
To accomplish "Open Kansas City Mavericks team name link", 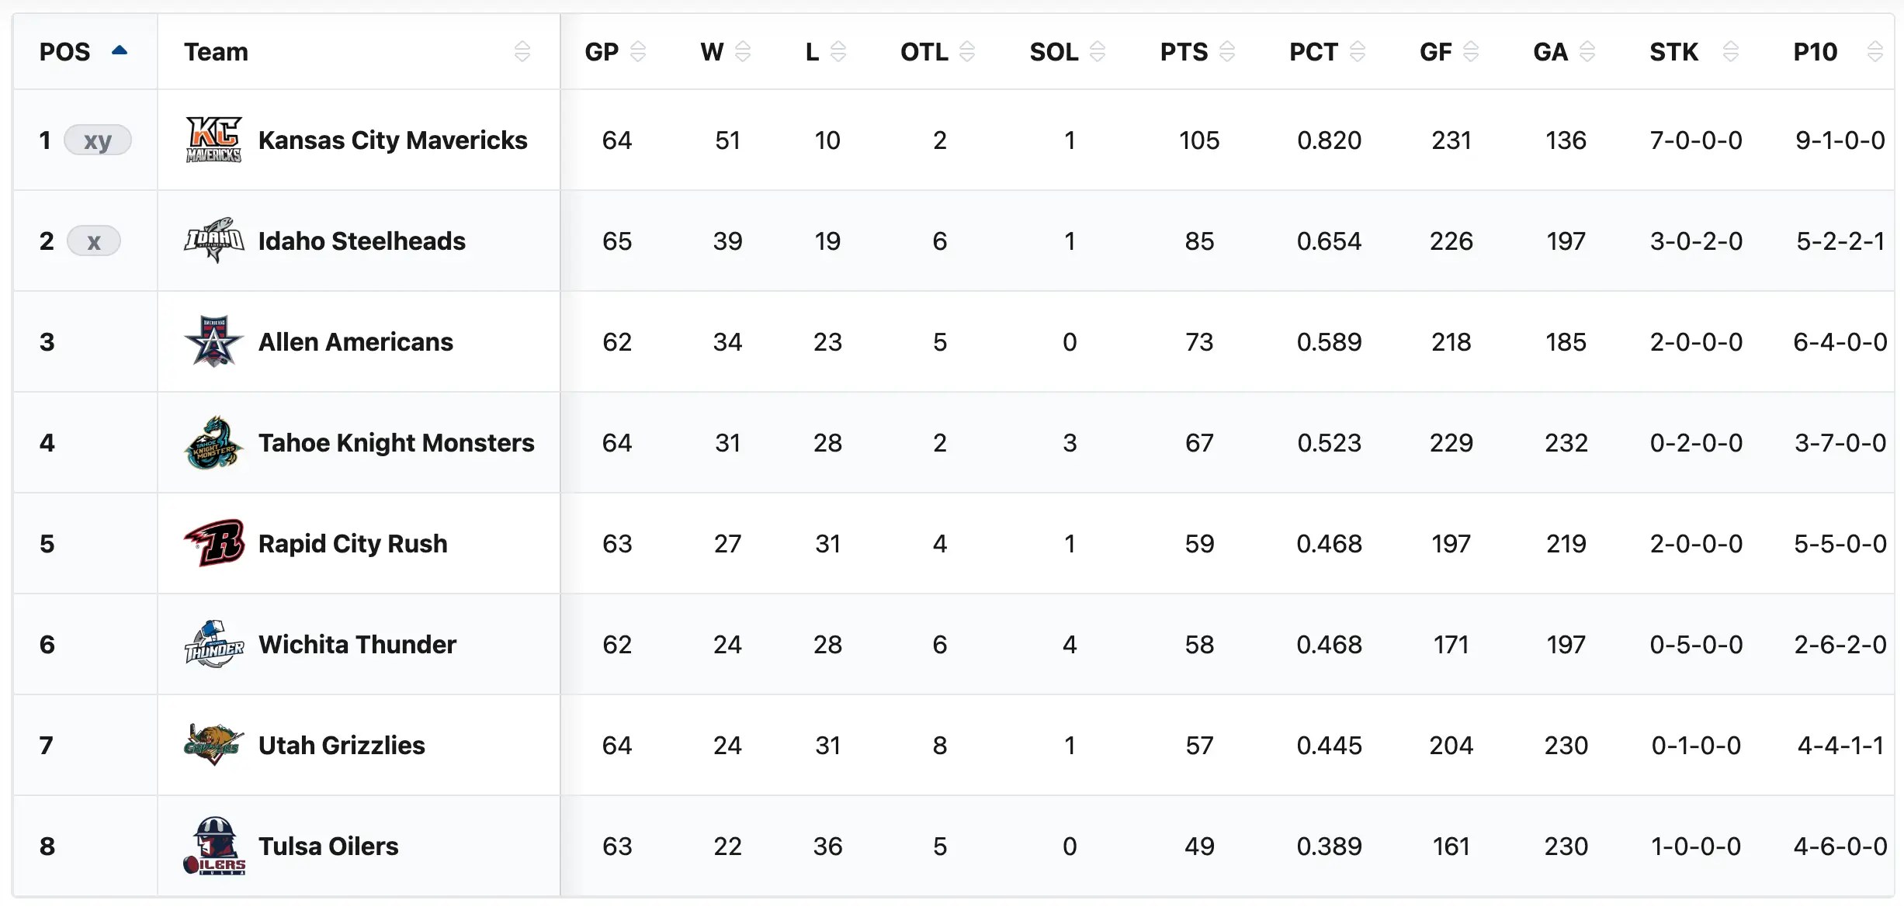I will [x=393, y=140].
